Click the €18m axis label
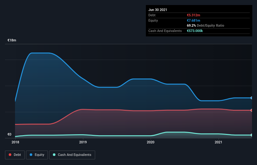This screenshot has width=257, height=165. [12, 40]
